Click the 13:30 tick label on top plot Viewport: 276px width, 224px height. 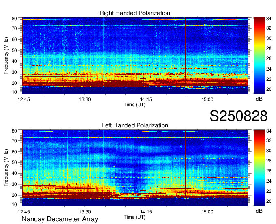tap(85, 99)
